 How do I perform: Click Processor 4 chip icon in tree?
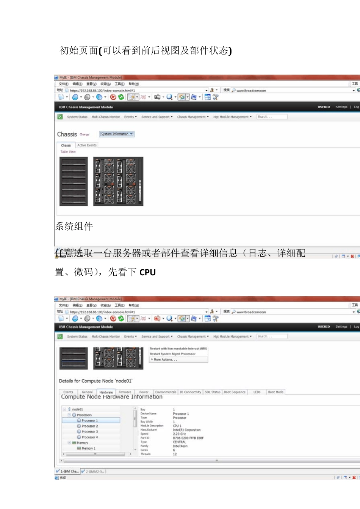tap(79, 437)
